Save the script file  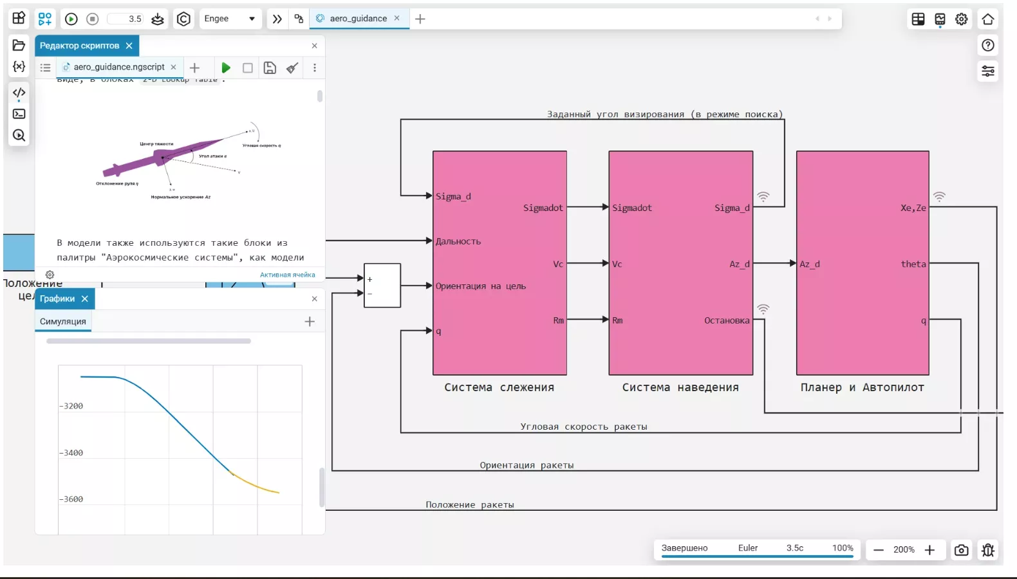(x=270, y=68)
